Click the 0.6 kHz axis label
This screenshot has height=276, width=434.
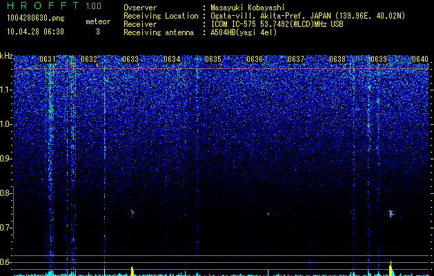pos(5,262)
